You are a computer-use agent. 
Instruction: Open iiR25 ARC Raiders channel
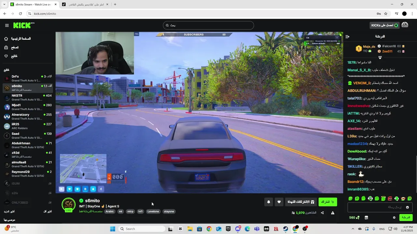pos(28,126)
